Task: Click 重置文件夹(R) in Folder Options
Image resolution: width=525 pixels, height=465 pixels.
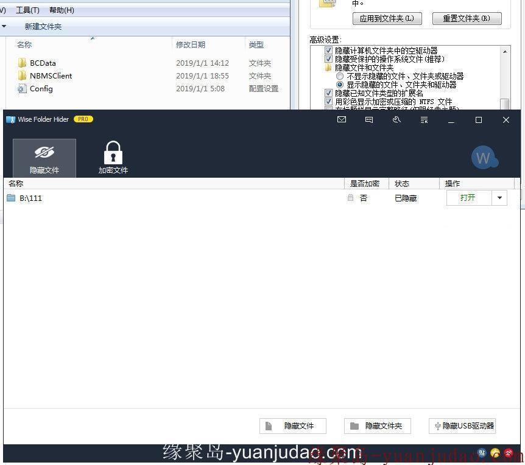Action: (x=467, y=18)
